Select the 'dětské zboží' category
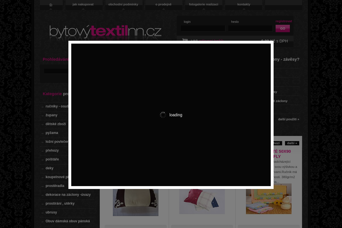This screenshot has height=228, width=342. [56, 124]
